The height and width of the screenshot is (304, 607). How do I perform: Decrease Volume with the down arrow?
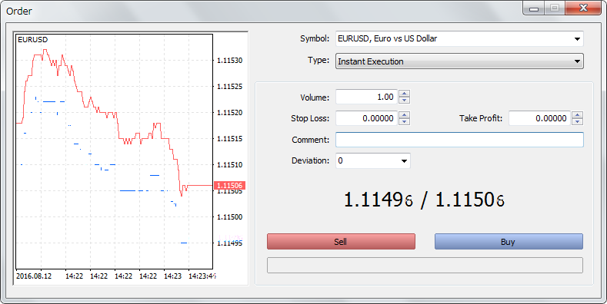[404, 100]
